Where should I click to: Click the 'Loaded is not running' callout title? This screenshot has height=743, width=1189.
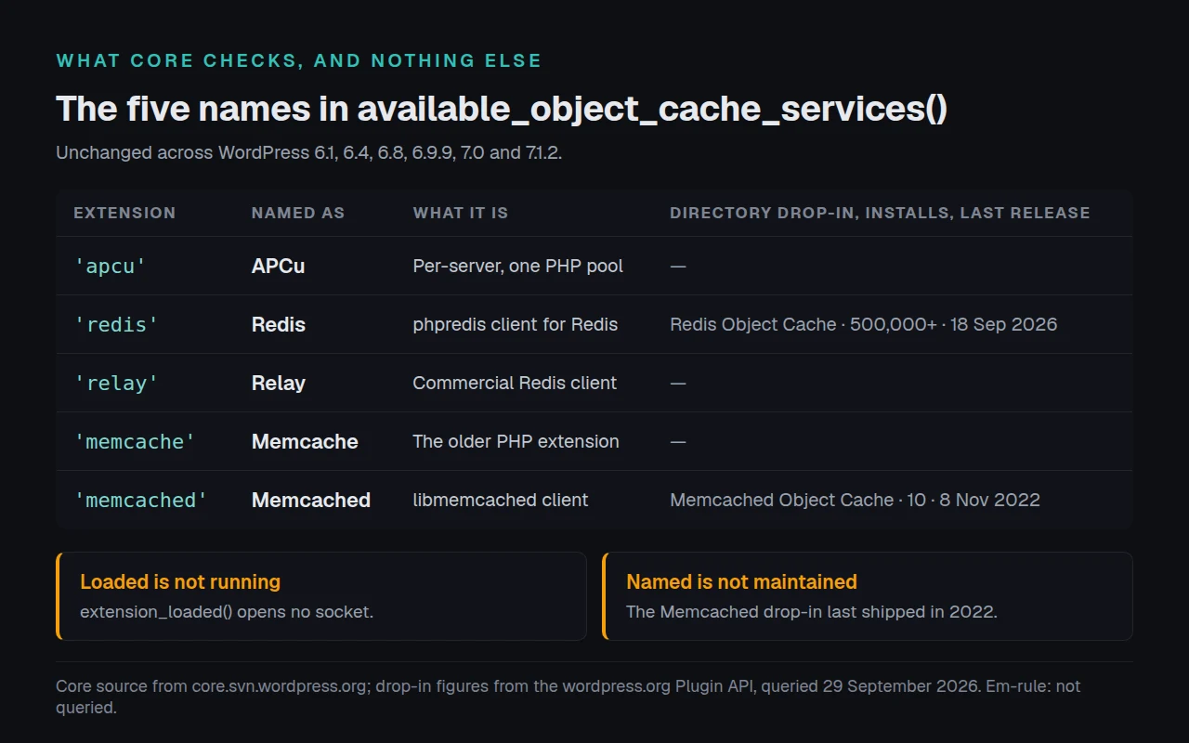pyautogui.click(x=180, y=582)
